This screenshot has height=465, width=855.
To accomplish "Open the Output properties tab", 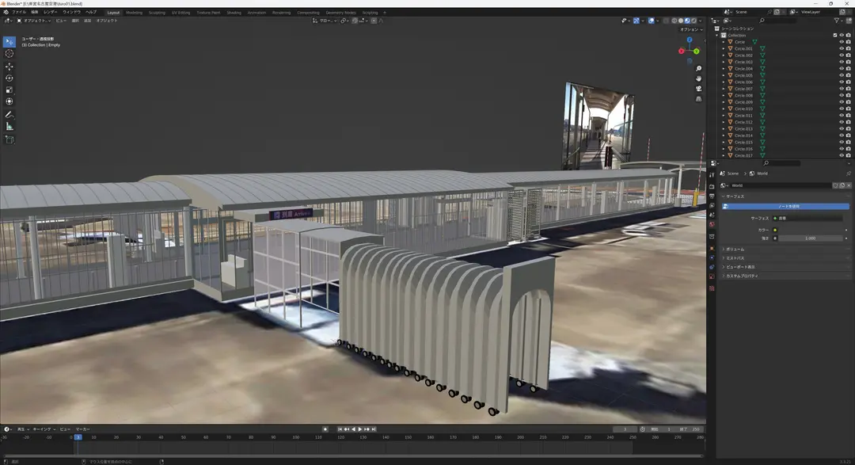I will pos(712,196).
